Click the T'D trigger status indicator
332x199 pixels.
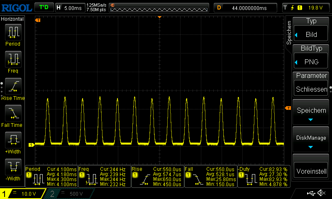44,7
